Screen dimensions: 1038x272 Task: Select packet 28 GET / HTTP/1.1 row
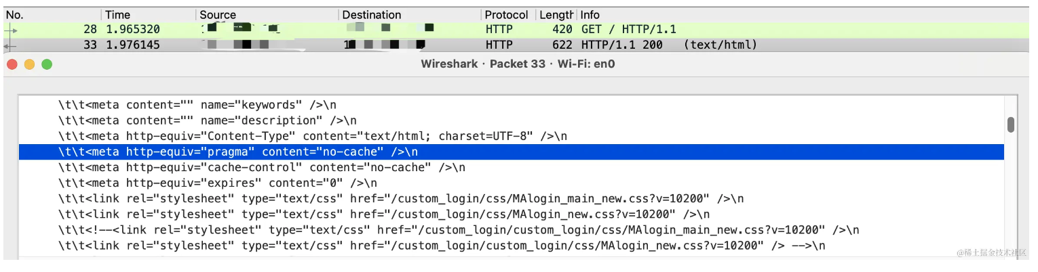517,30
